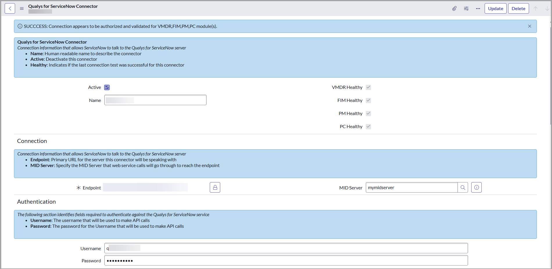
Task: Preview MID Server record info icon
Action: pos(476,187)
